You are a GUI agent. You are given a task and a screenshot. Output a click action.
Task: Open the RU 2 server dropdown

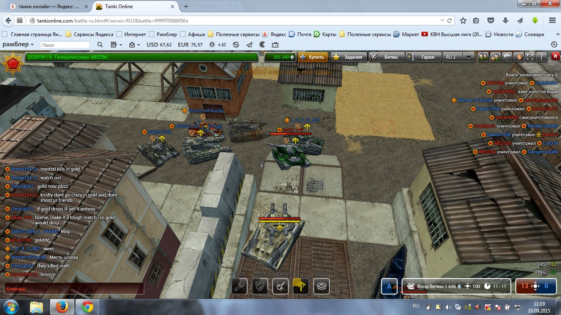[x=469, y=57]
